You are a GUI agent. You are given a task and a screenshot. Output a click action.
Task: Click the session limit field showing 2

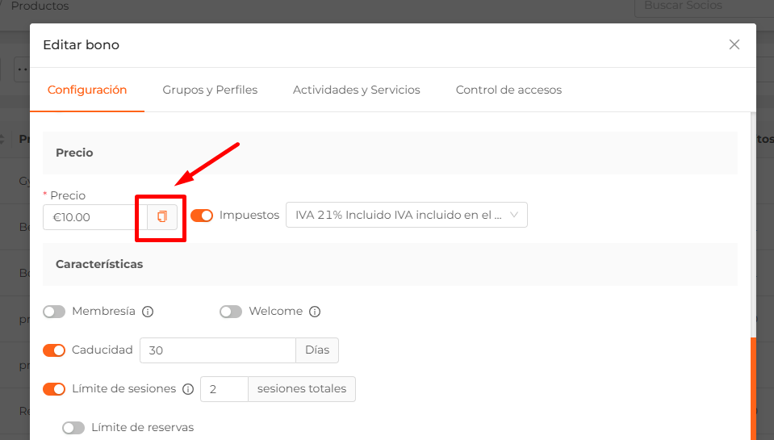point(224,389)
